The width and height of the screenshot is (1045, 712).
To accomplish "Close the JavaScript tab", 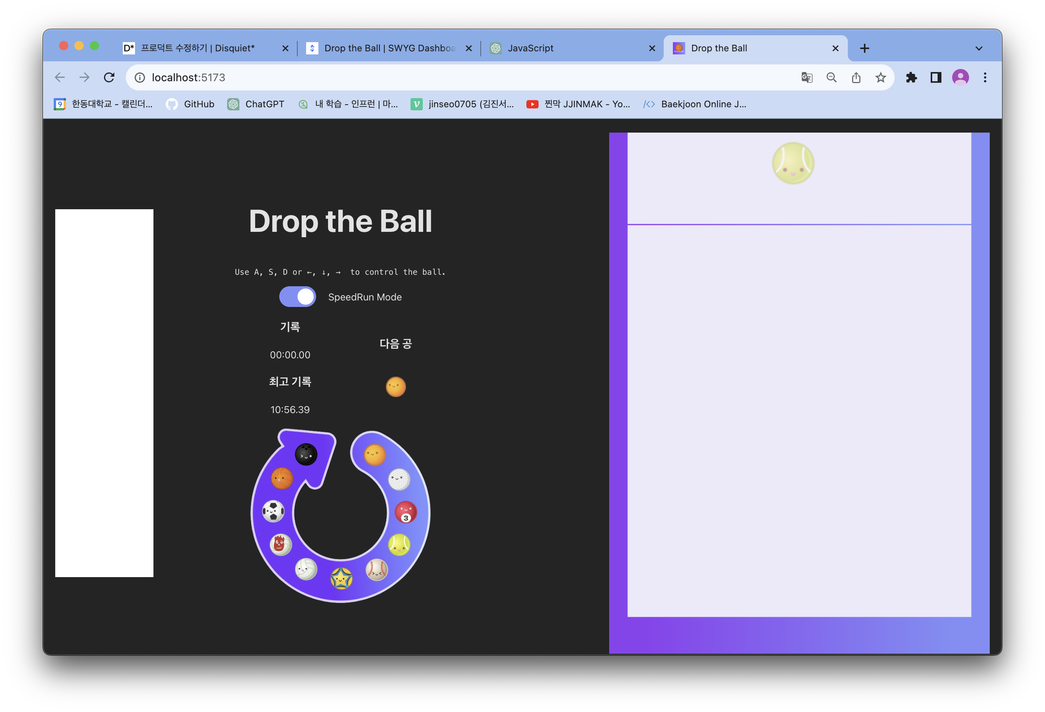I will click(x=652, y=48).
